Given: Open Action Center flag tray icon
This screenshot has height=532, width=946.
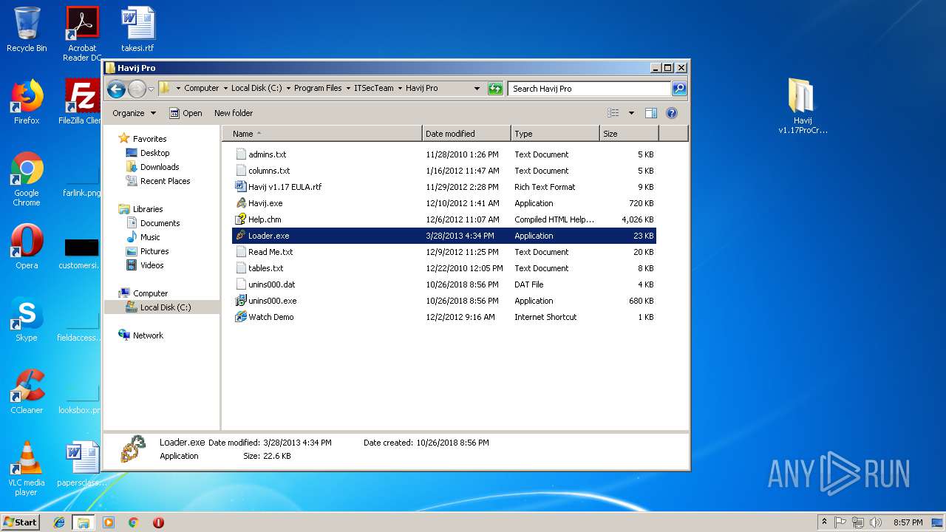Looking at the screenshot, I should pos(840,522).
